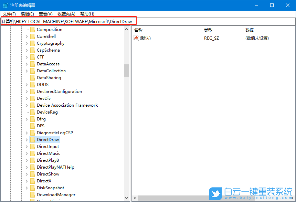Click the ab icon beside (默认) value
Image resolution: width=296 pixels, height=202 pixels.
[136, 38]
